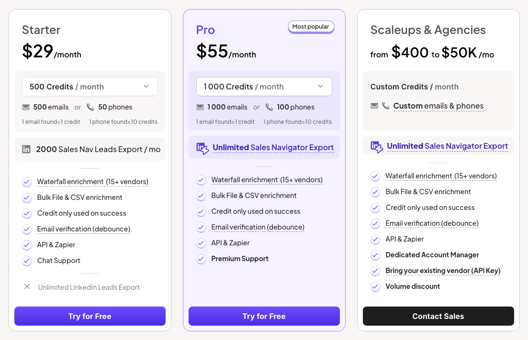This screenshot has width=528, height=340.
Task: Click Bring your existing vendor (API Key)
Action: click(x=443, y=271)
